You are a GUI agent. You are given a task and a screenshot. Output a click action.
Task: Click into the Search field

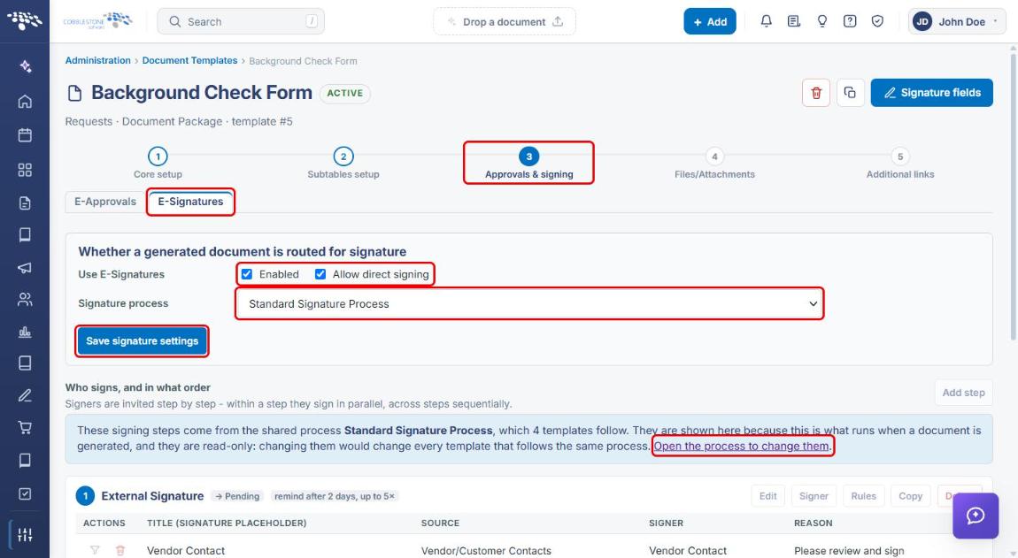(241, 21)
